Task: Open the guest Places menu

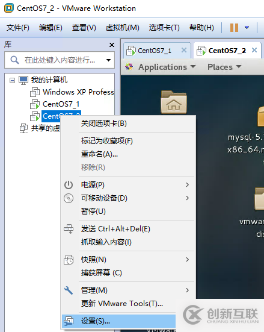Action: pyautogui.click(x=224, y=67)
